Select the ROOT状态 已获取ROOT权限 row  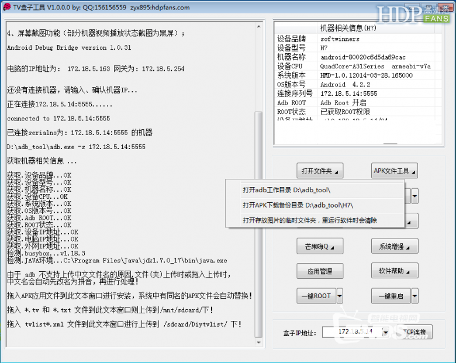click(358, 112)
